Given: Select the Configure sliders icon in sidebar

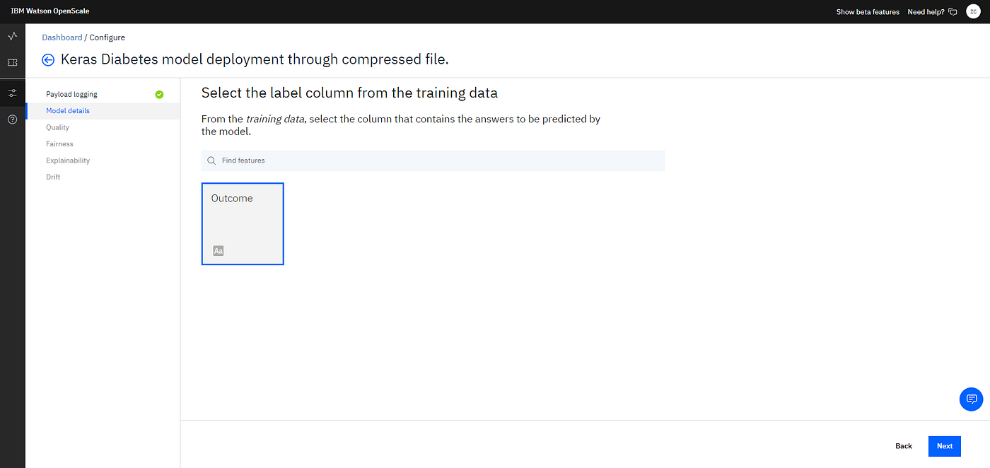Looking at the screenshot, I should (x=12, y=93).
